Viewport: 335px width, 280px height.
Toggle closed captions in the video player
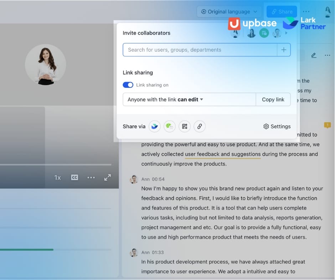pyautogui.click(x=74, y=177)
